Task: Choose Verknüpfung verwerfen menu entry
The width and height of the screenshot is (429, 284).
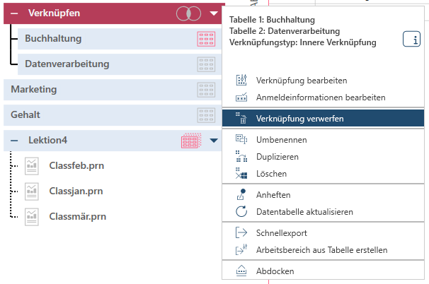Action: pos(300,119)
